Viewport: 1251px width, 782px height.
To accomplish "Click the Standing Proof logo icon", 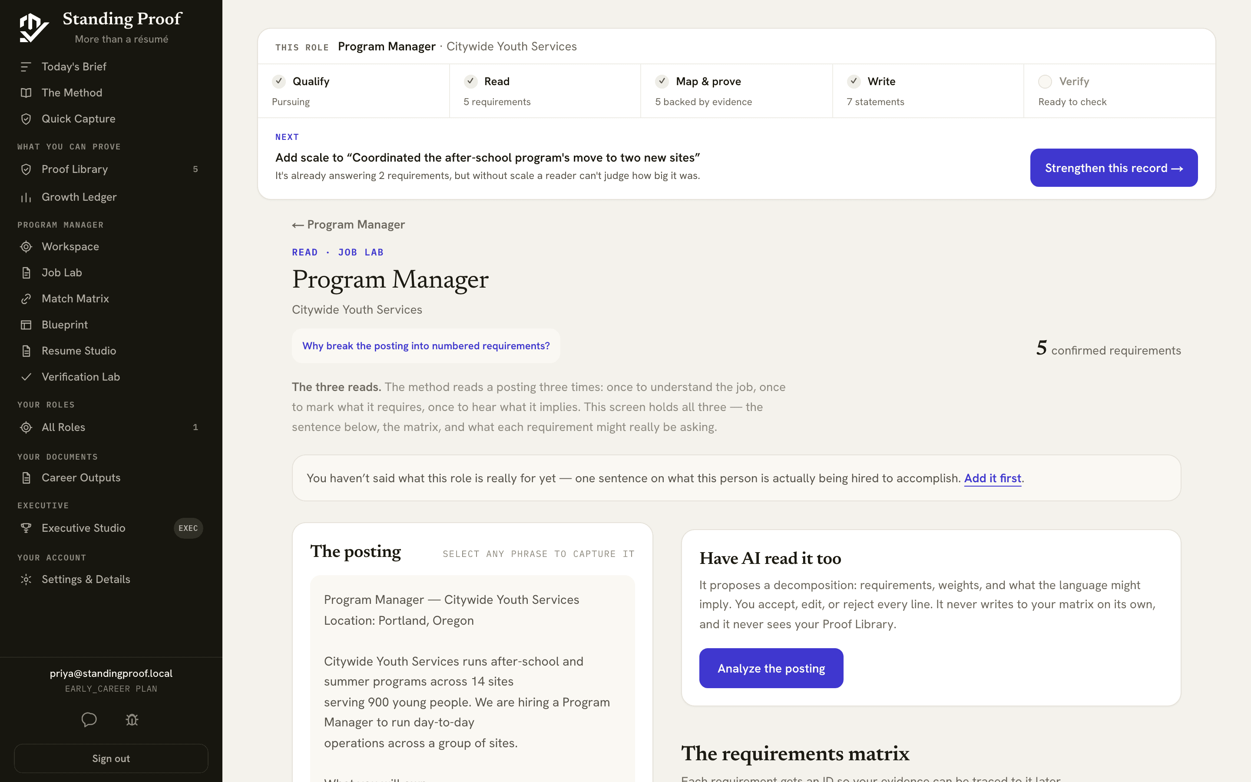I will pos(33,28).
